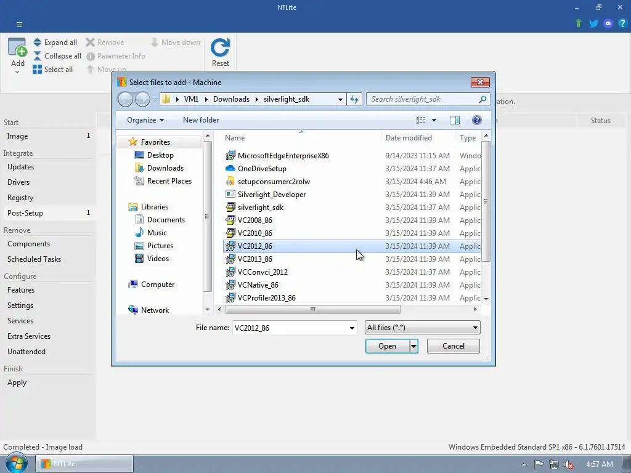Click the Action Center flag tray icon

point(539,464)
